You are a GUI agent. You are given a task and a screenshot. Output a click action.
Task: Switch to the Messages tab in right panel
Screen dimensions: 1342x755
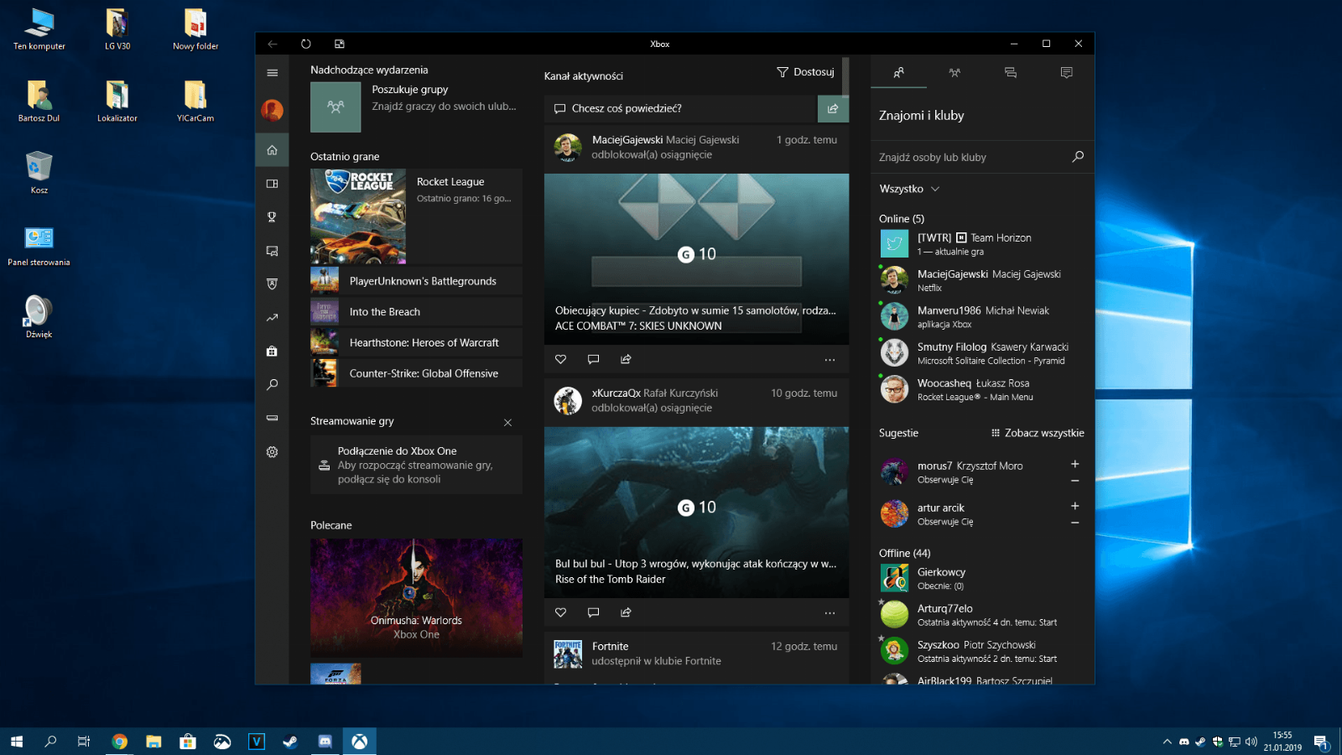[1011, 73]
